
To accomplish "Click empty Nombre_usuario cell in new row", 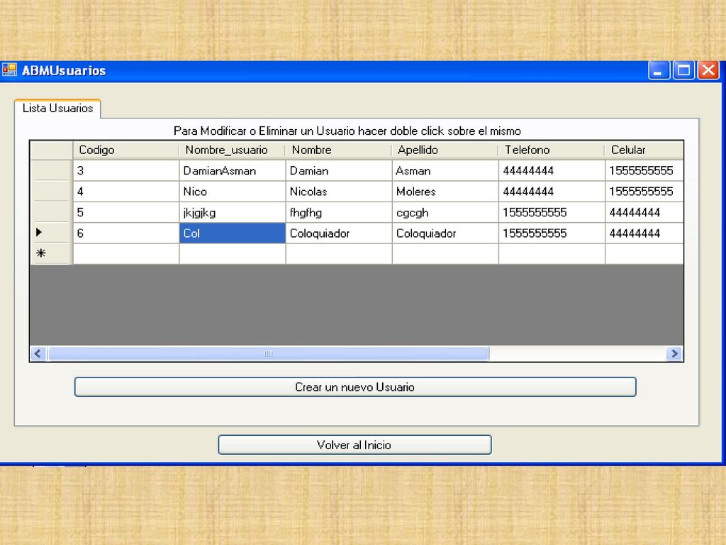I will coord(233,254).
